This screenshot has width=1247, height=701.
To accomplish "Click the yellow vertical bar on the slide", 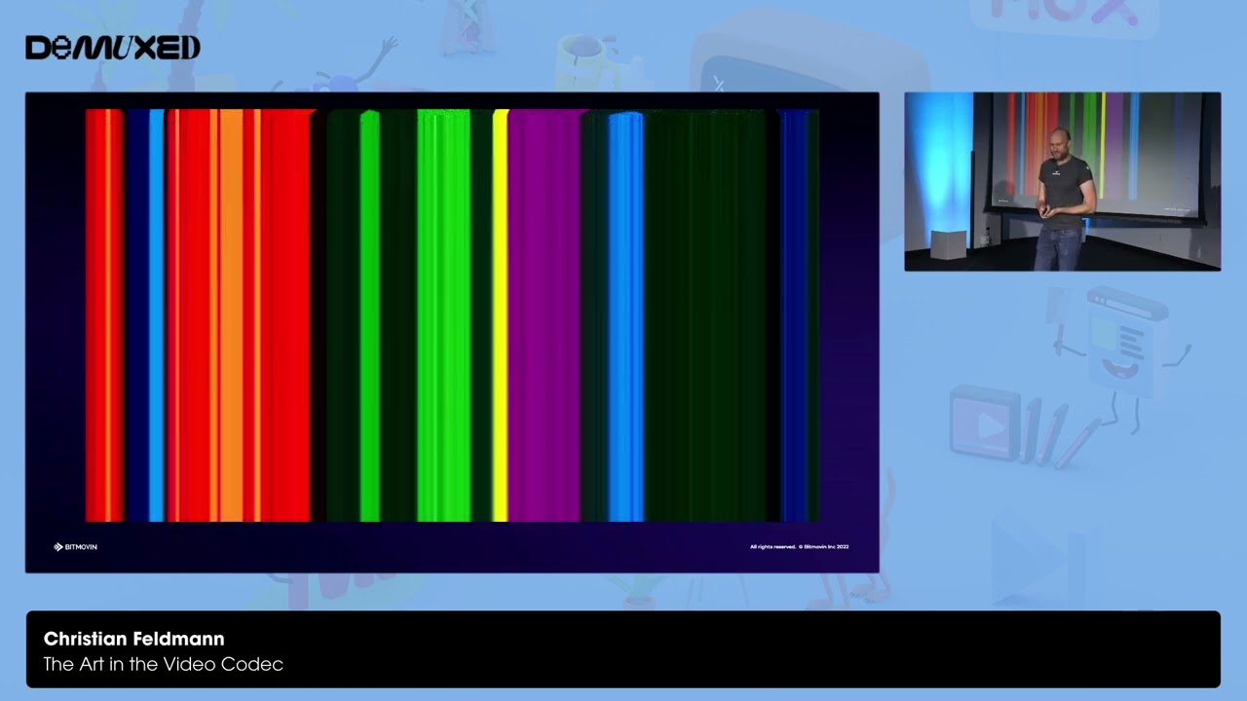I will pos(500,316).
